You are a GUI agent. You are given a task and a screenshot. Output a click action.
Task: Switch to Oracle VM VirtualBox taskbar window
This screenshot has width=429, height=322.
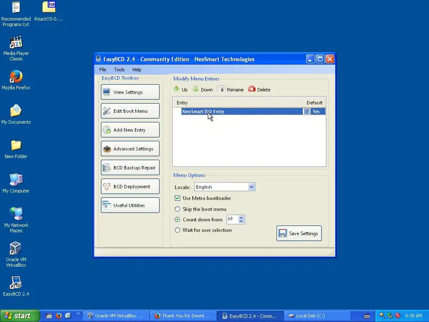pos(116,316)
